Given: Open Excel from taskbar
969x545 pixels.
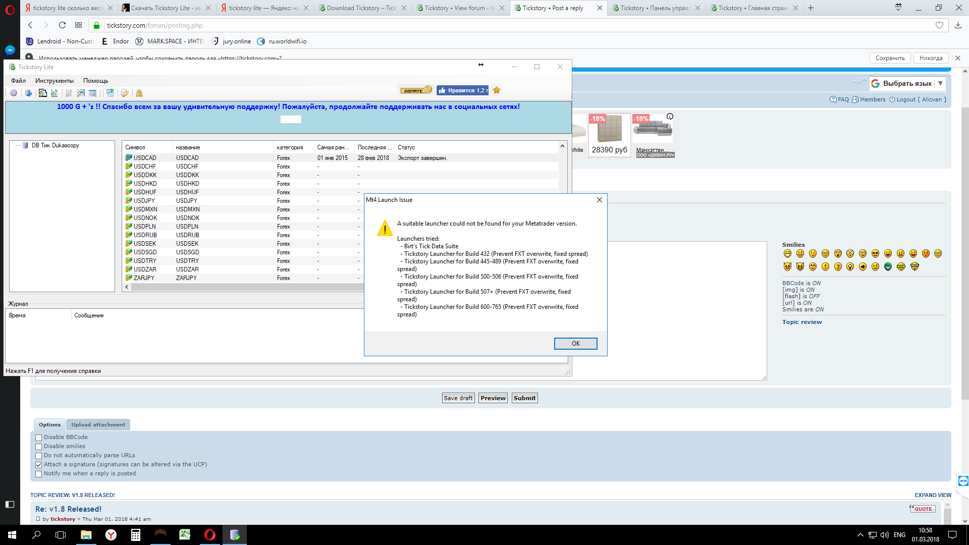Looking at the screenshot, I should (x=185, y=535).
